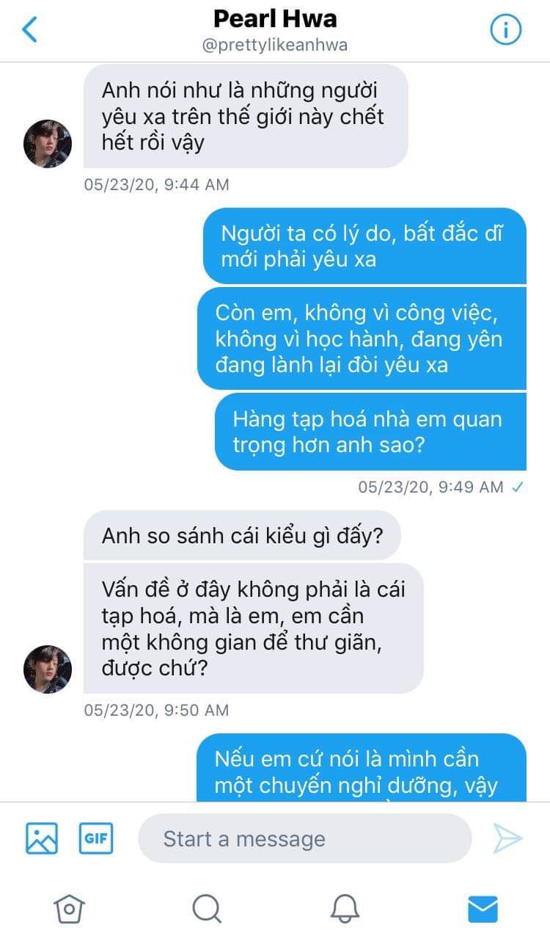
Task: Select the message starting 'Người ta có lý do'
Action: [x=364, y=246]
